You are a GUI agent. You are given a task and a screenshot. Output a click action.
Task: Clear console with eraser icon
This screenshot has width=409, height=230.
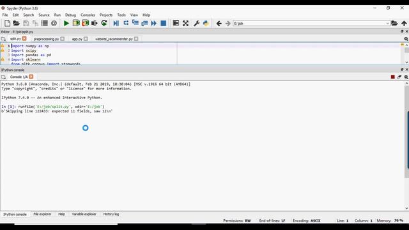pos(399,77)
